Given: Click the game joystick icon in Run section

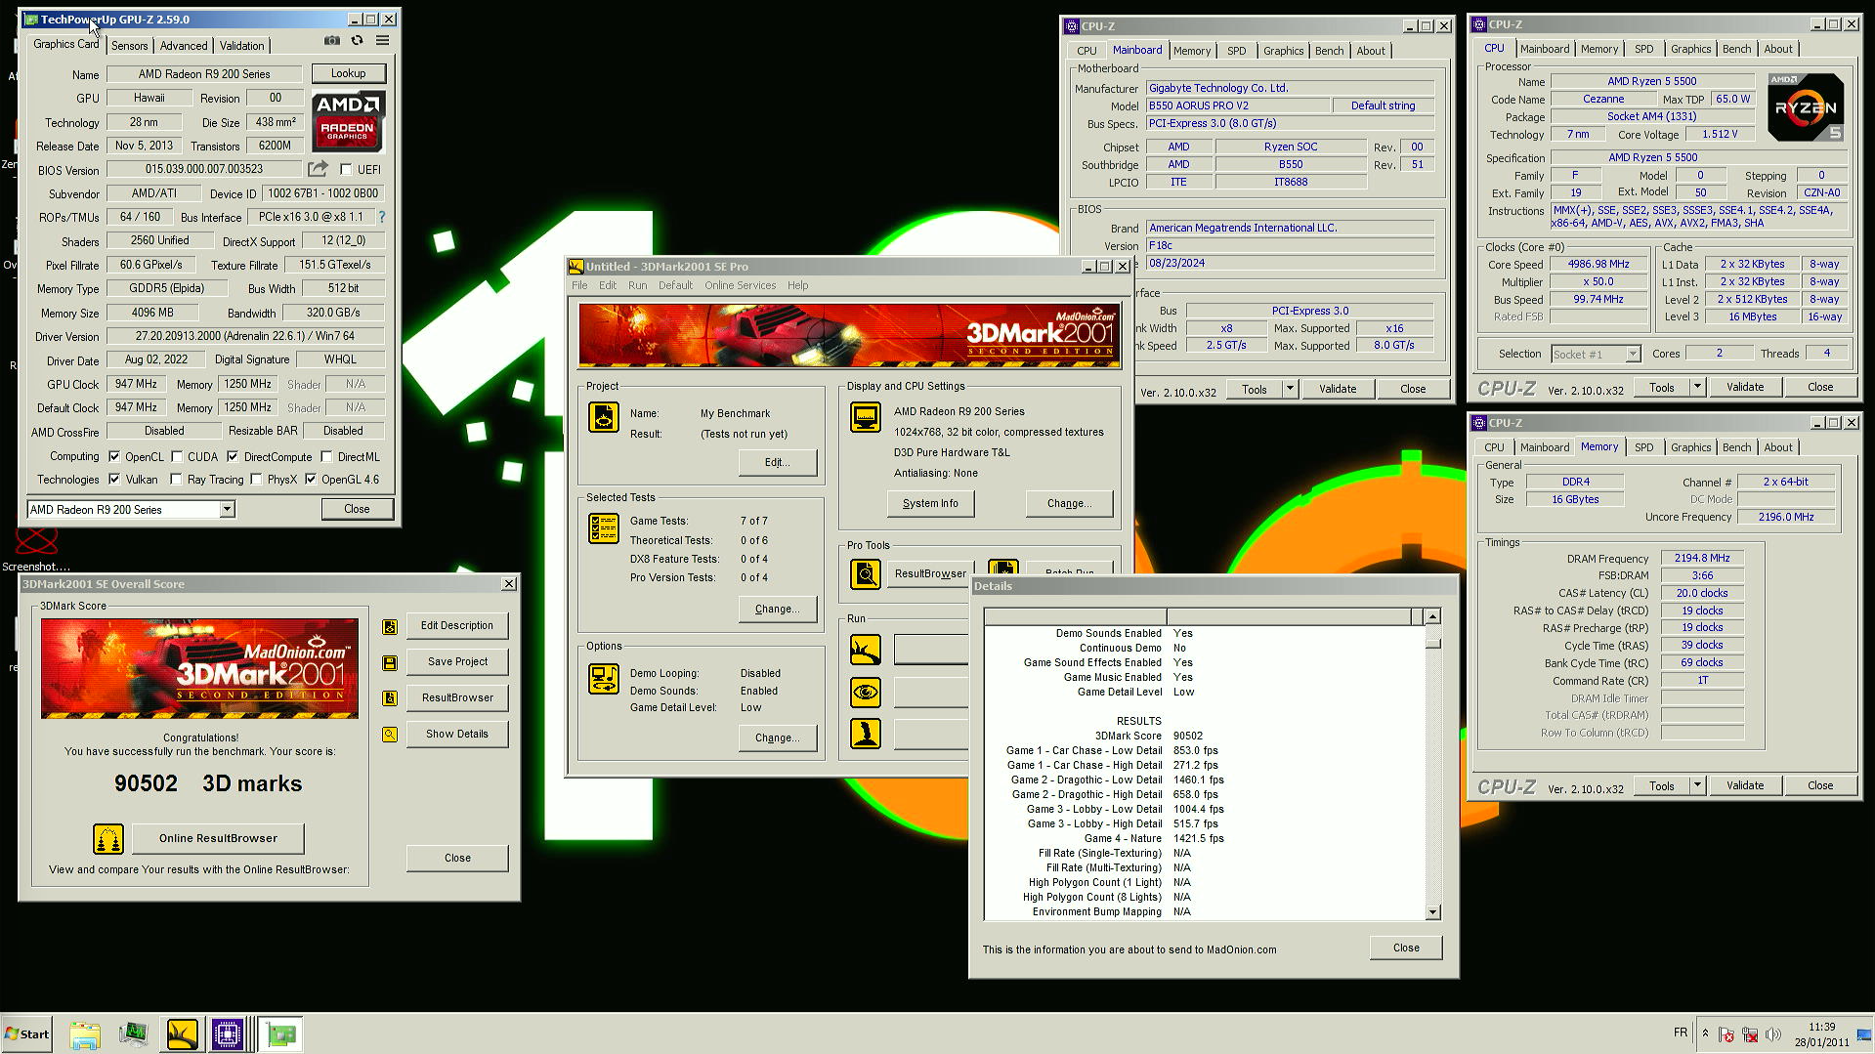Looking at the screenshot, I should (x=866, y=734).
